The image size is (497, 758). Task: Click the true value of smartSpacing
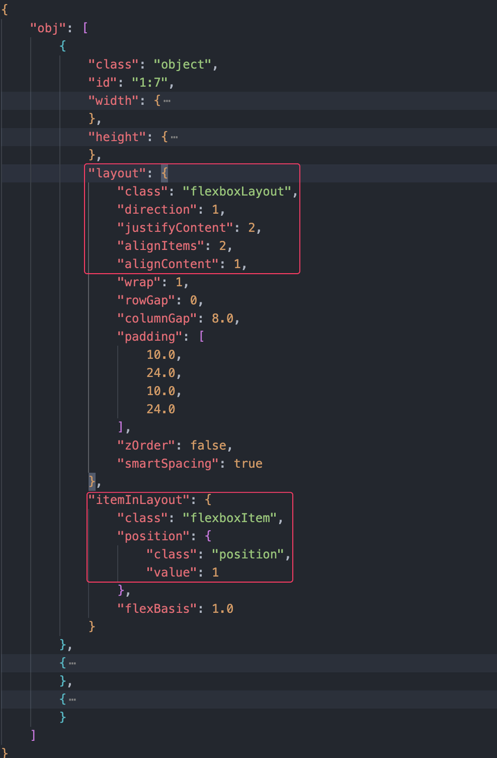(248, 463)
